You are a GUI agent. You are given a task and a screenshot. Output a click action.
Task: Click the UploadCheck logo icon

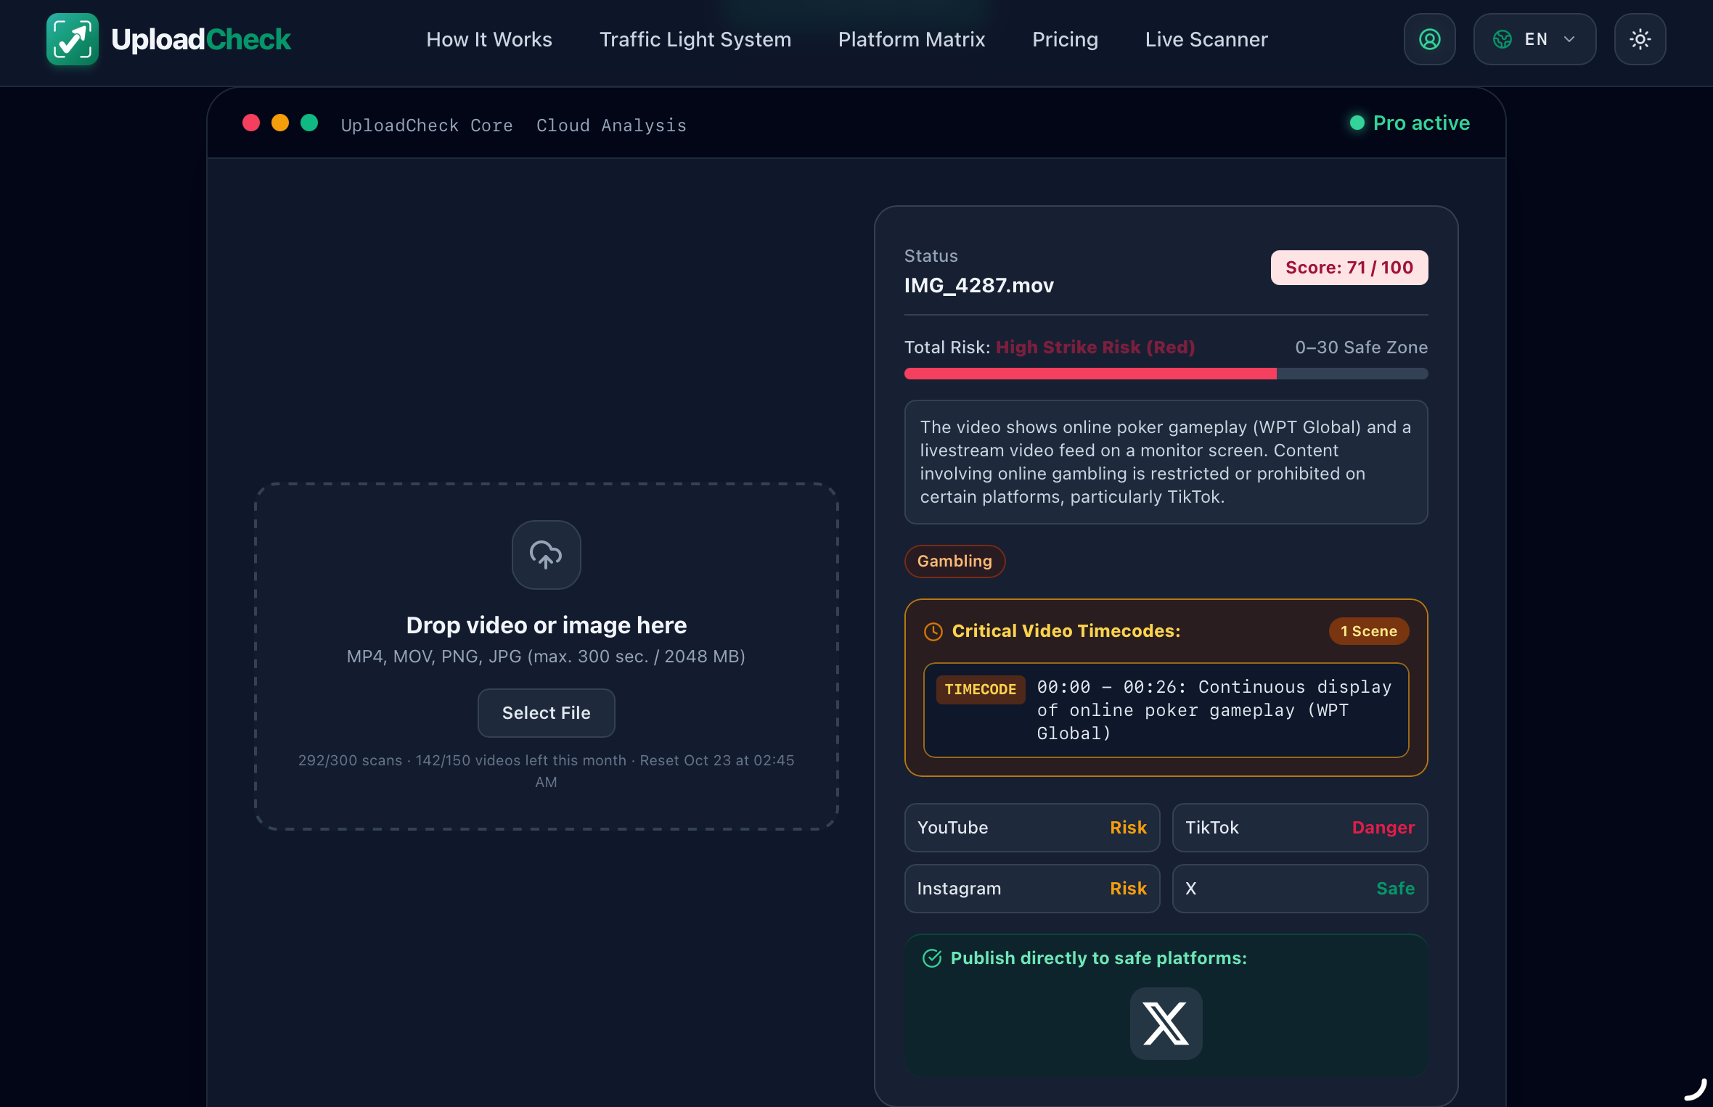coord(72,39)
